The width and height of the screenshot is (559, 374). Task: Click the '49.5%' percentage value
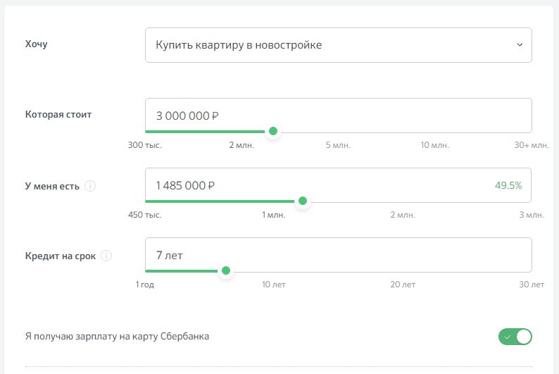pyautogui.click(x=508, y=185)
